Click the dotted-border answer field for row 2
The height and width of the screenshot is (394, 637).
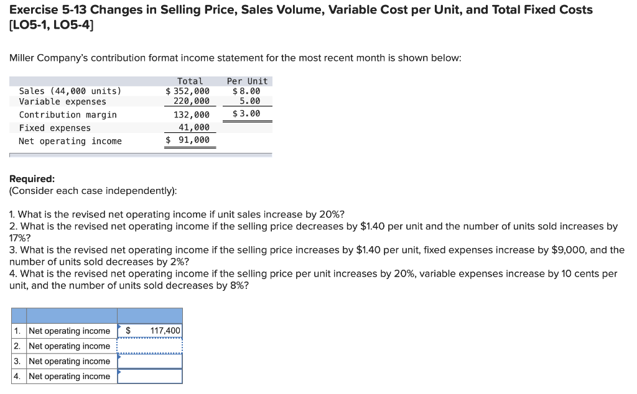(x=150, y=346)
